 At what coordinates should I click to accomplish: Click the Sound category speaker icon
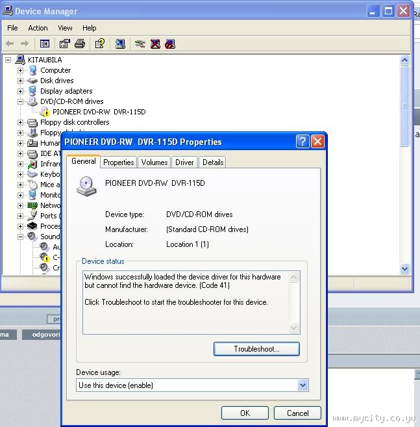click(x=32, y=237)
